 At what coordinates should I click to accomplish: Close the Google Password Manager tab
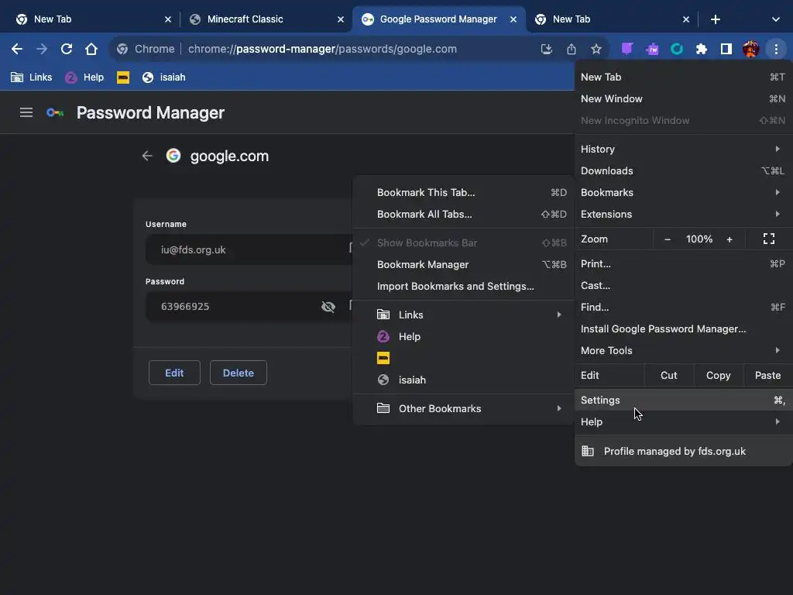point(513,19)
